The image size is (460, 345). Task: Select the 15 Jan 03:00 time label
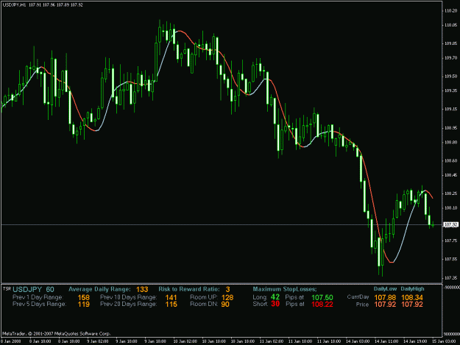click(x=444, y=341)
